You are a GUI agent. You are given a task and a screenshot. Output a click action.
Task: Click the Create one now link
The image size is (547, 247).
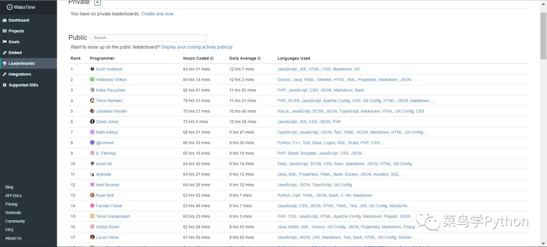tap(158, 14)
